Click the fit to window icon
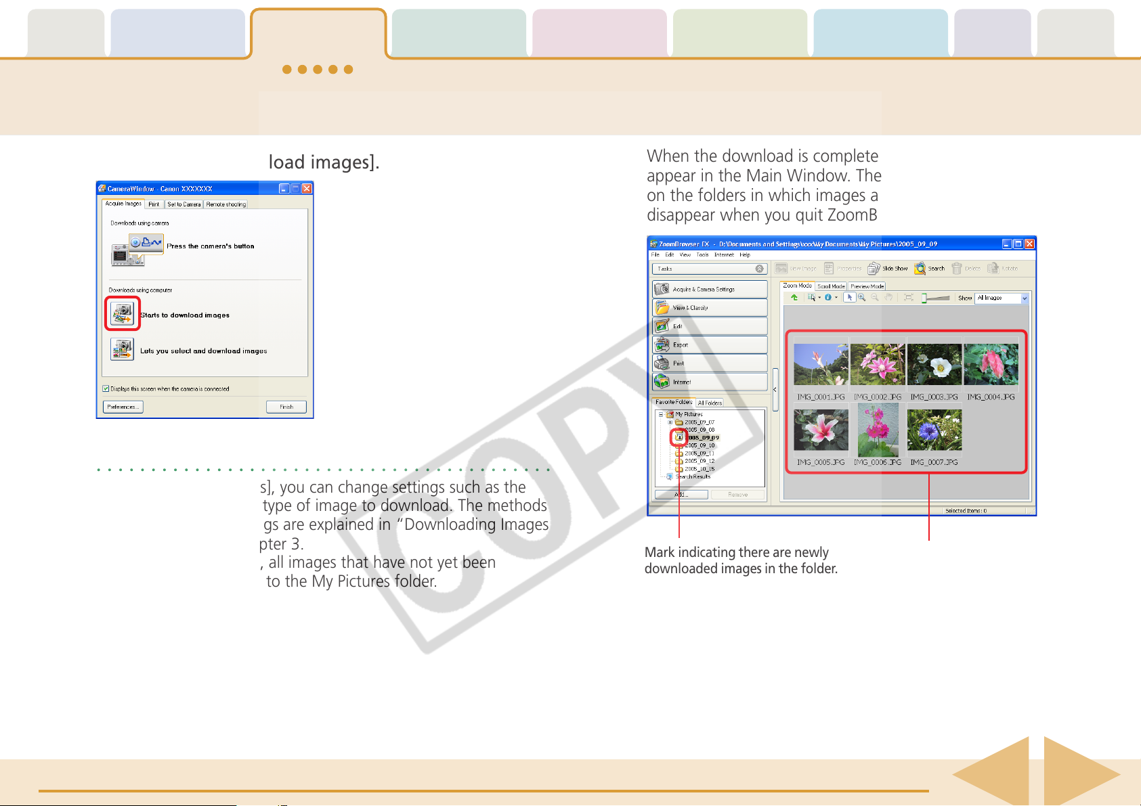 coord(909,297)
